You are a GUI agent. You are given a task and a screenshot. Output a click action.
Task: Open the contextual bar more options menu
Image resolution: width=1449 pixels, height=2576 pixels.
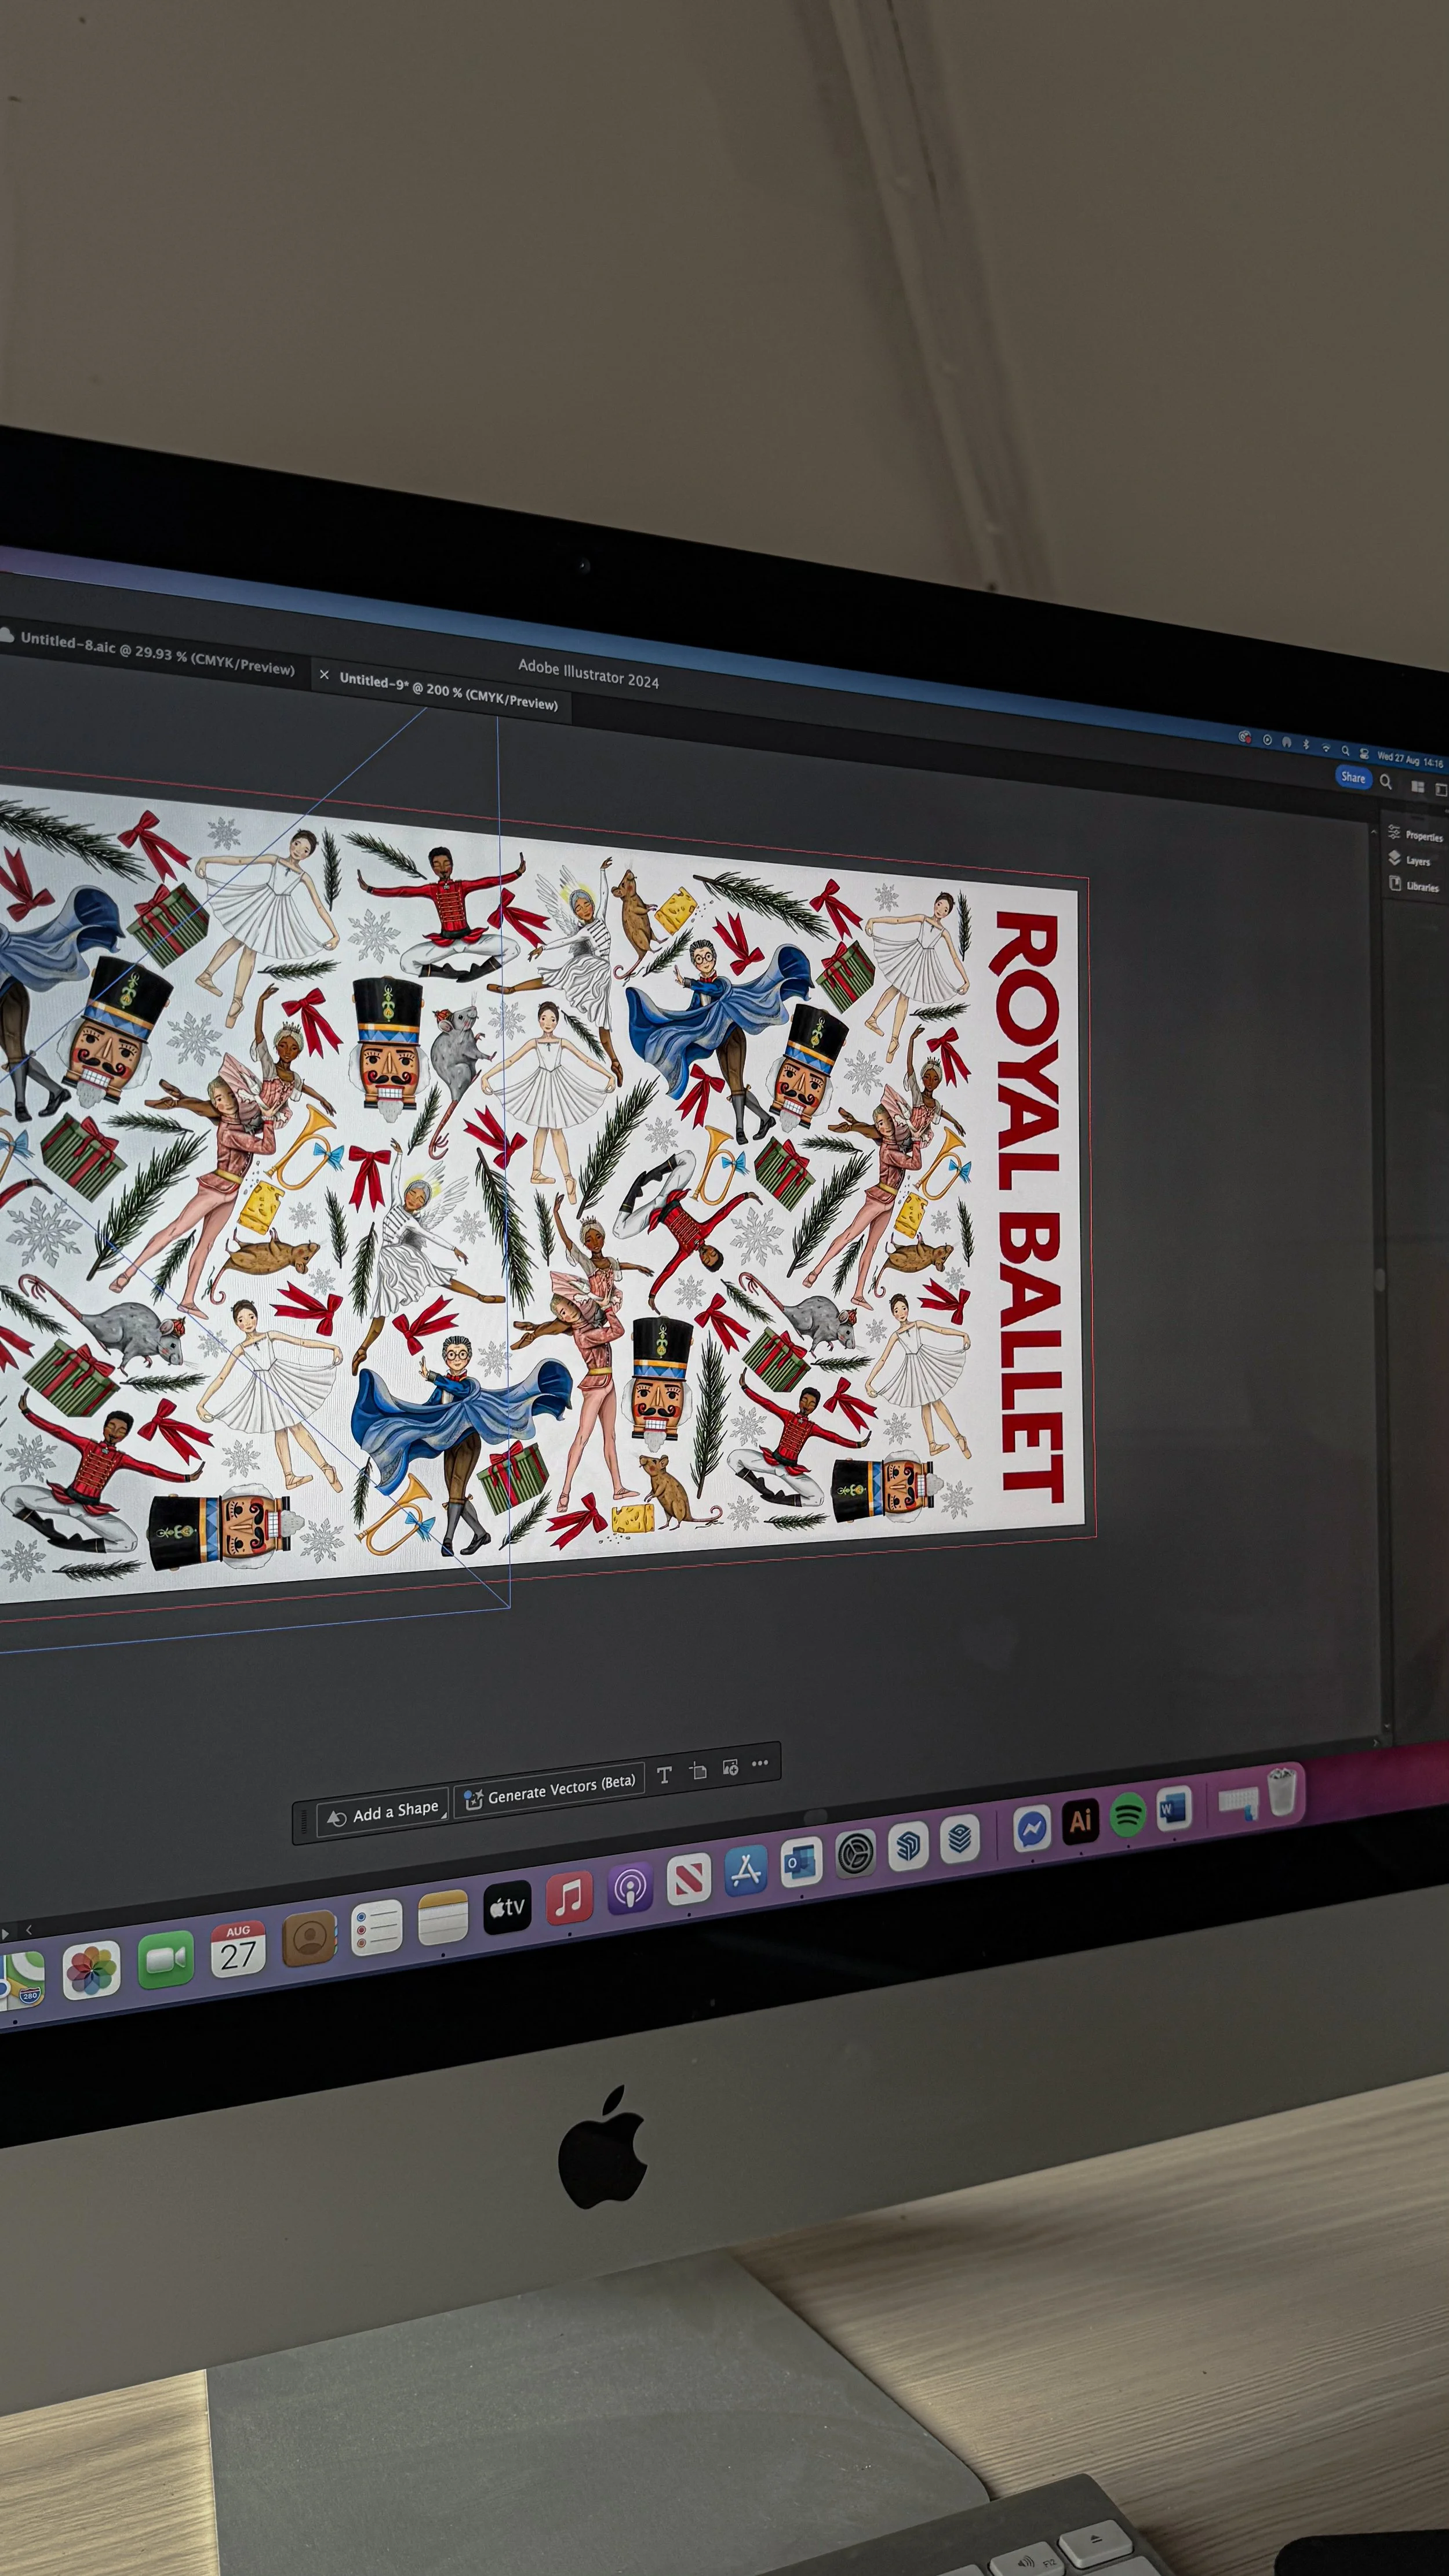click(x=760, y=1763)
